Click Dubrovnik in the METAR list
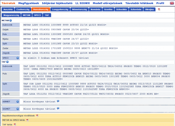 (x=11, y=25)
